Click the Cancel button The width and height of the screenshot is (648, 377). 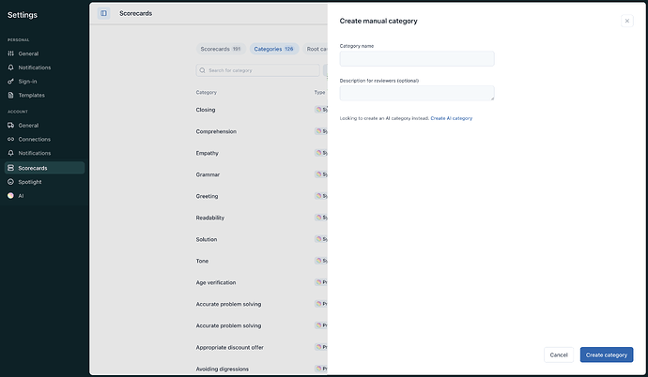click(559, 354)
